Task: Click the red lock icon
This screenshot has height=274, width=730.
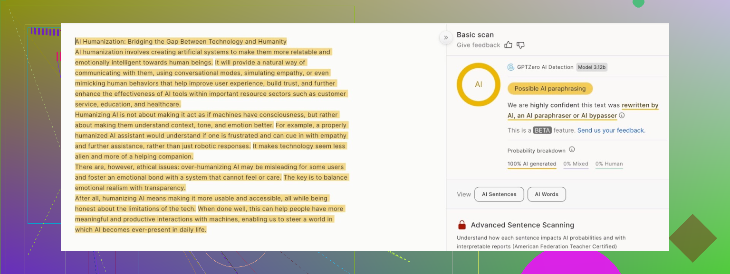Action: [x=461, y=225]
